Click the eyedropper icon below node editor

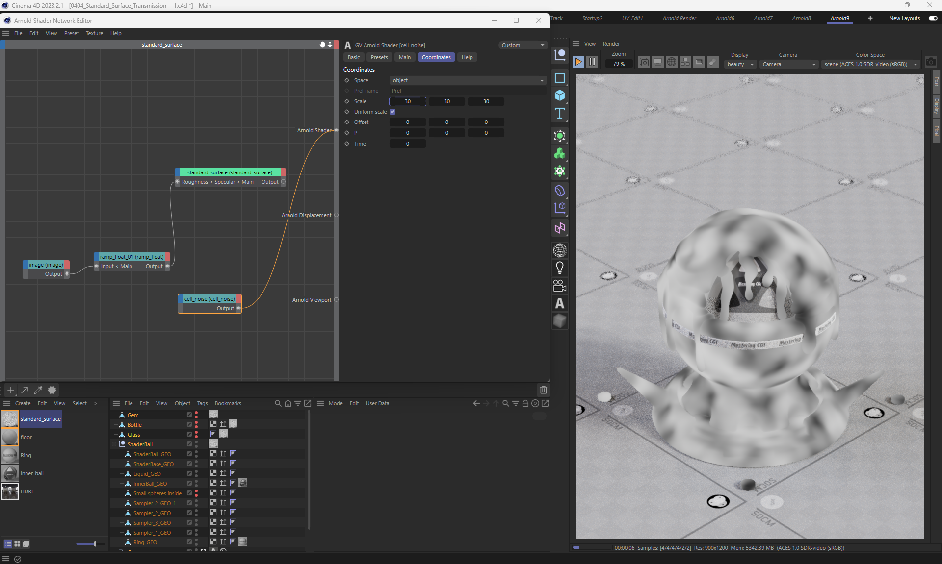click(x=38, y=390)
